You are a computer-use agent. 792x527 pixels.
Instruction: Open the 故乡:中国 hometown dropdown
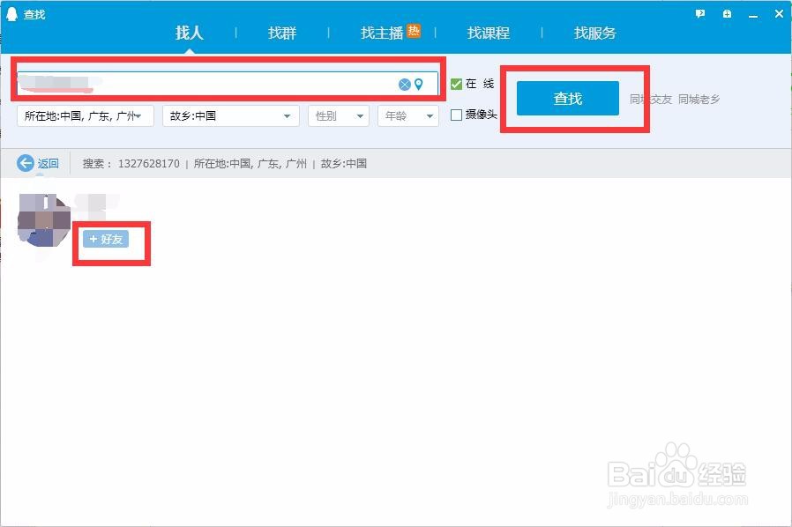click(230, 115)
